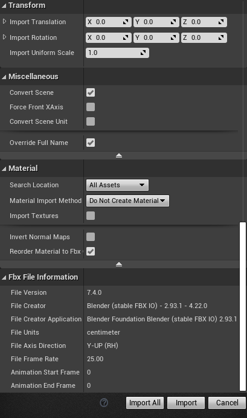Open the Material Import Method dropdown
Image resolution: width=247 pixels, height=418 pixels.
(x=127, y=201)
